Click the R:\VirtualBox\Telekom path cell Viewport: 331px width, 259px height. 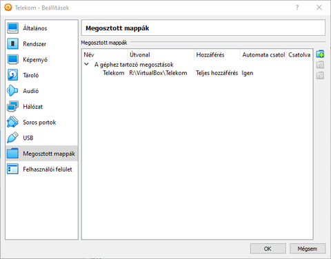(x=158, y=73)
